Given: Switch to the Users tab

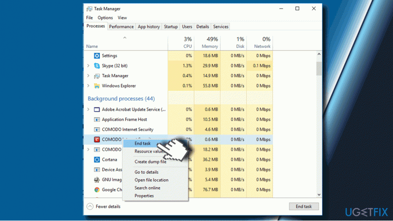Looking at the screenshot, I should (187, 26).
